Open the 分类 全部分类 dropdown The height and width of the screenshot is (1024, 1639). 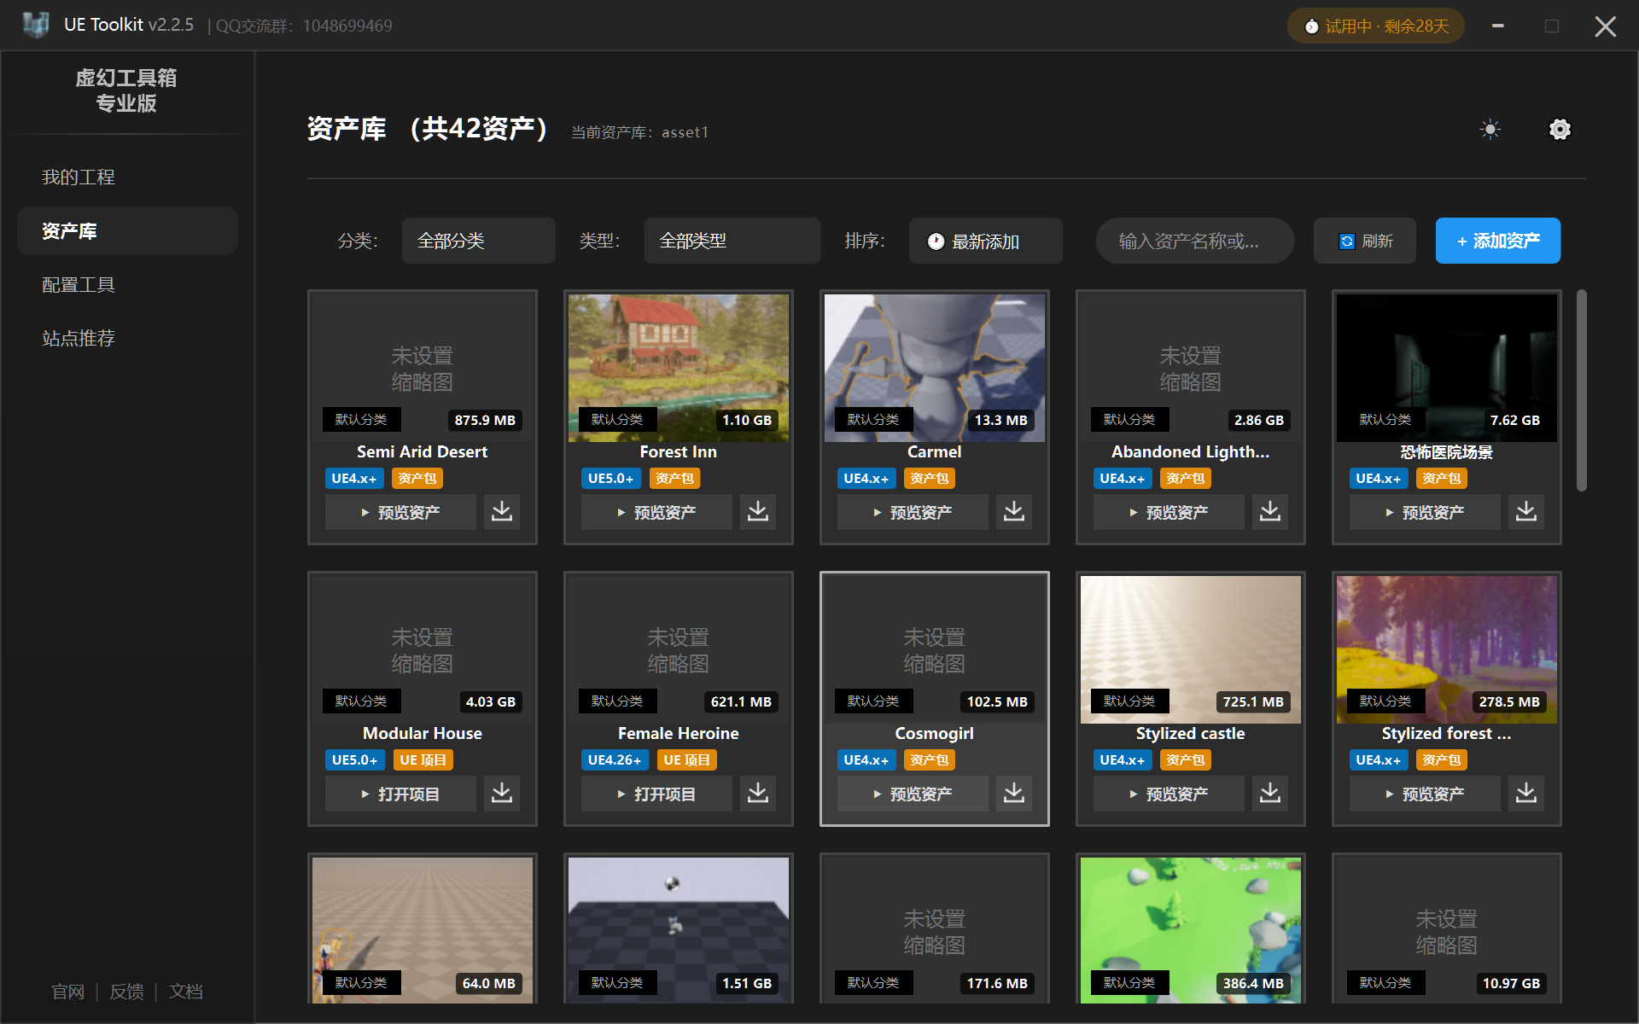[x=478, y=241]
